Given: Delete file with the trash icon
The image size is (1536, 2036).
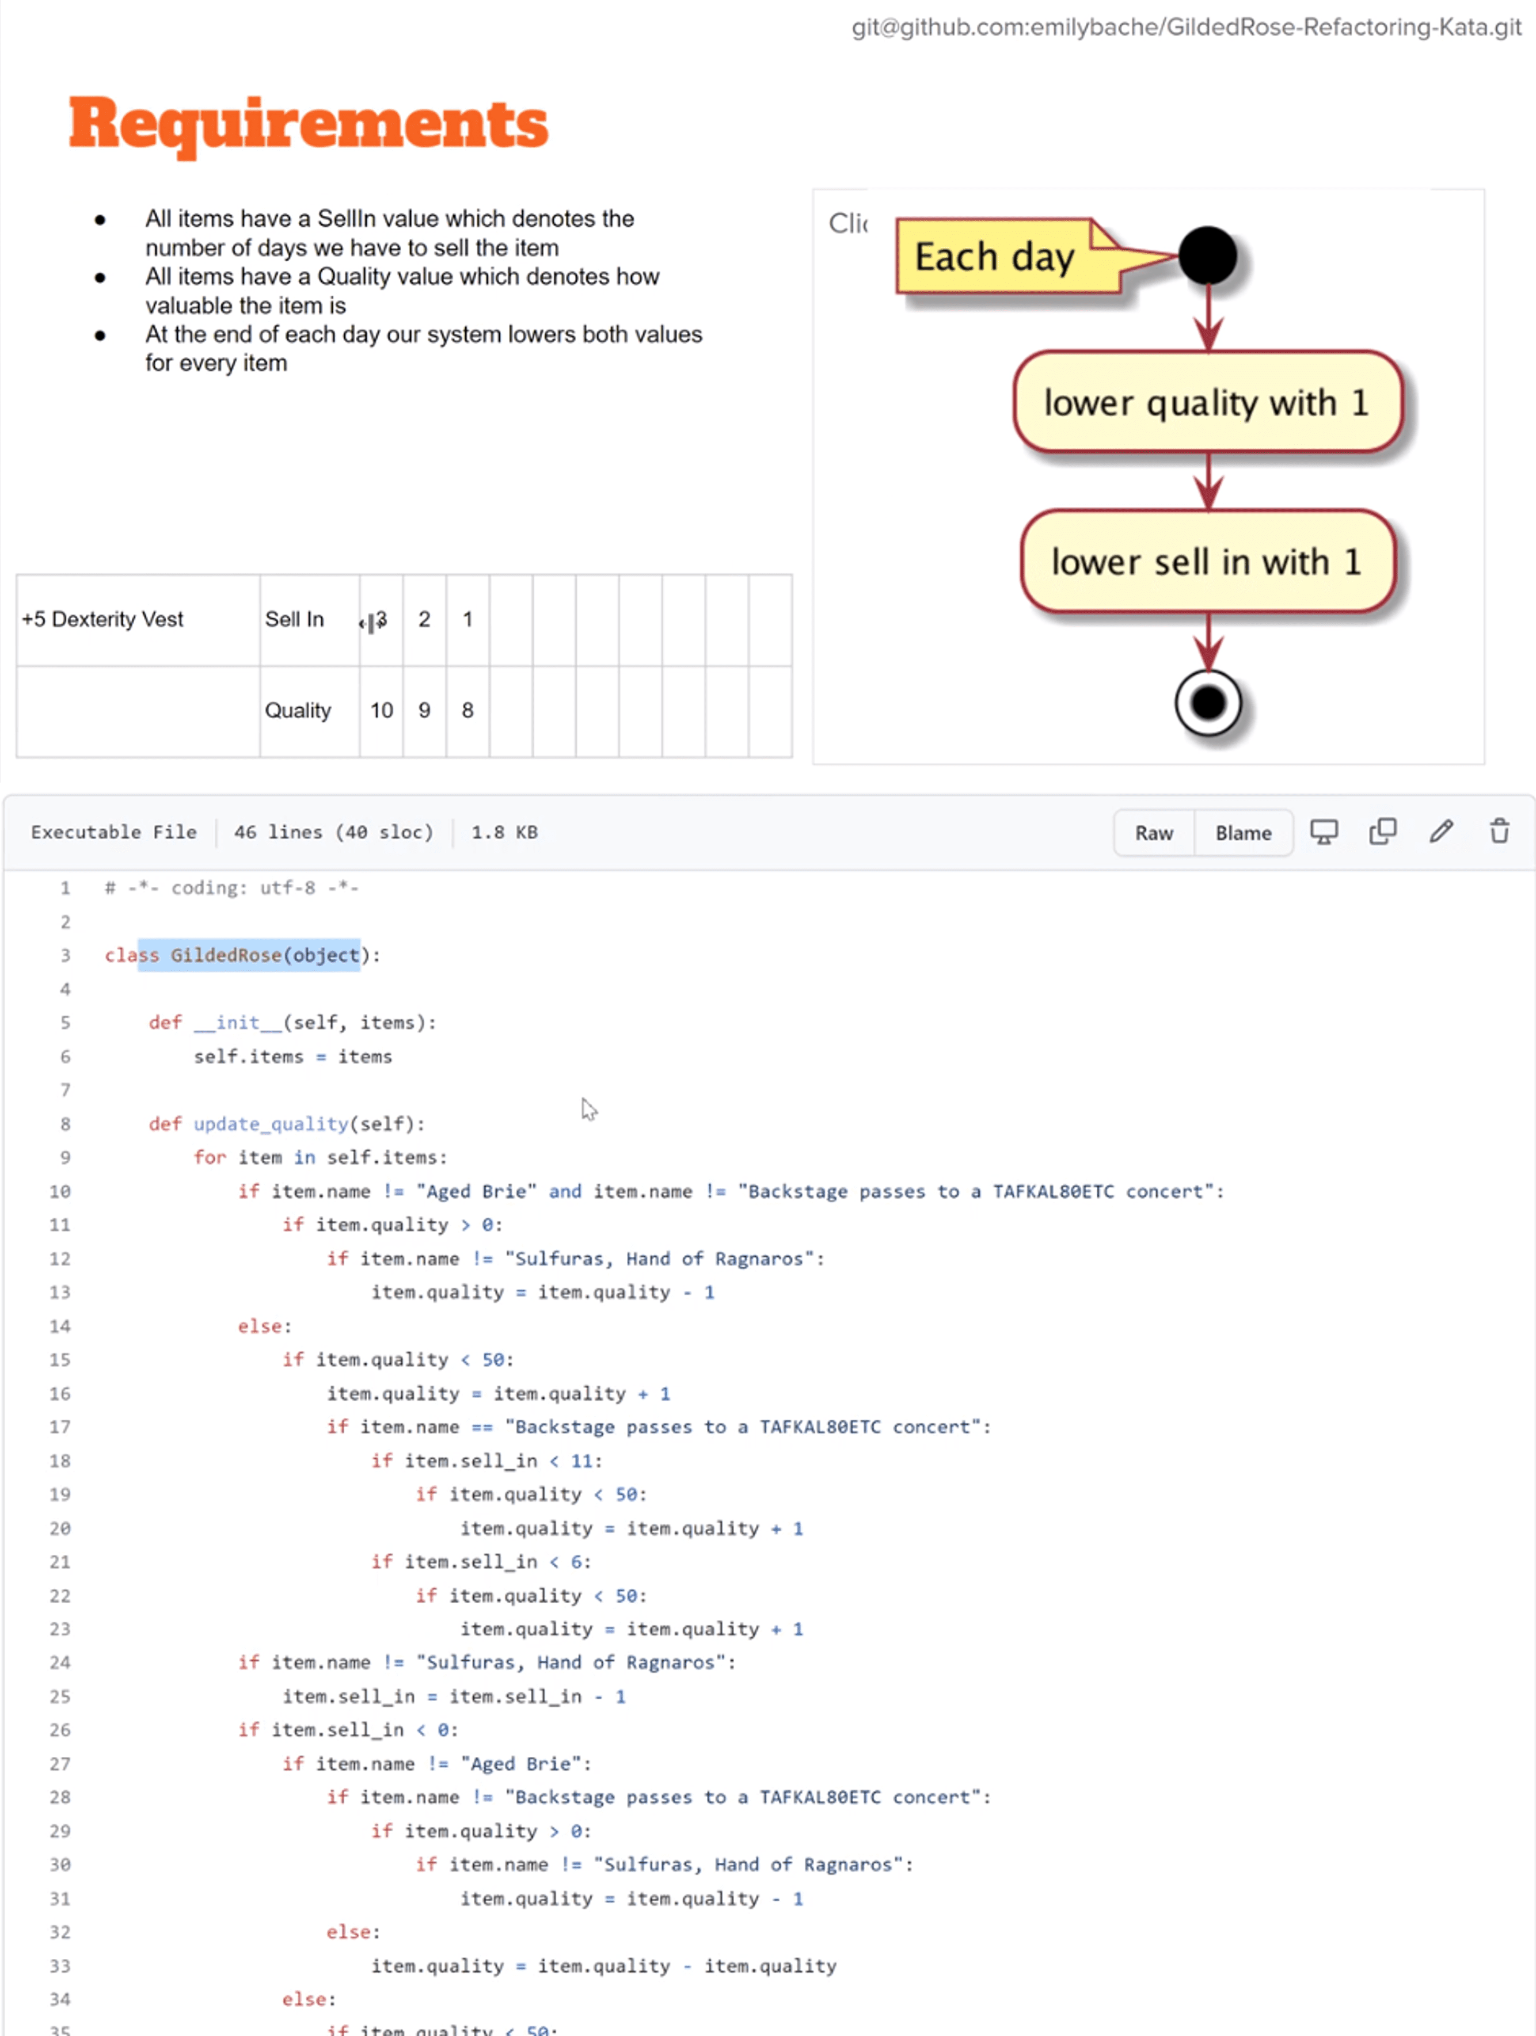Looking at the screenshot, I should 1499,832.
